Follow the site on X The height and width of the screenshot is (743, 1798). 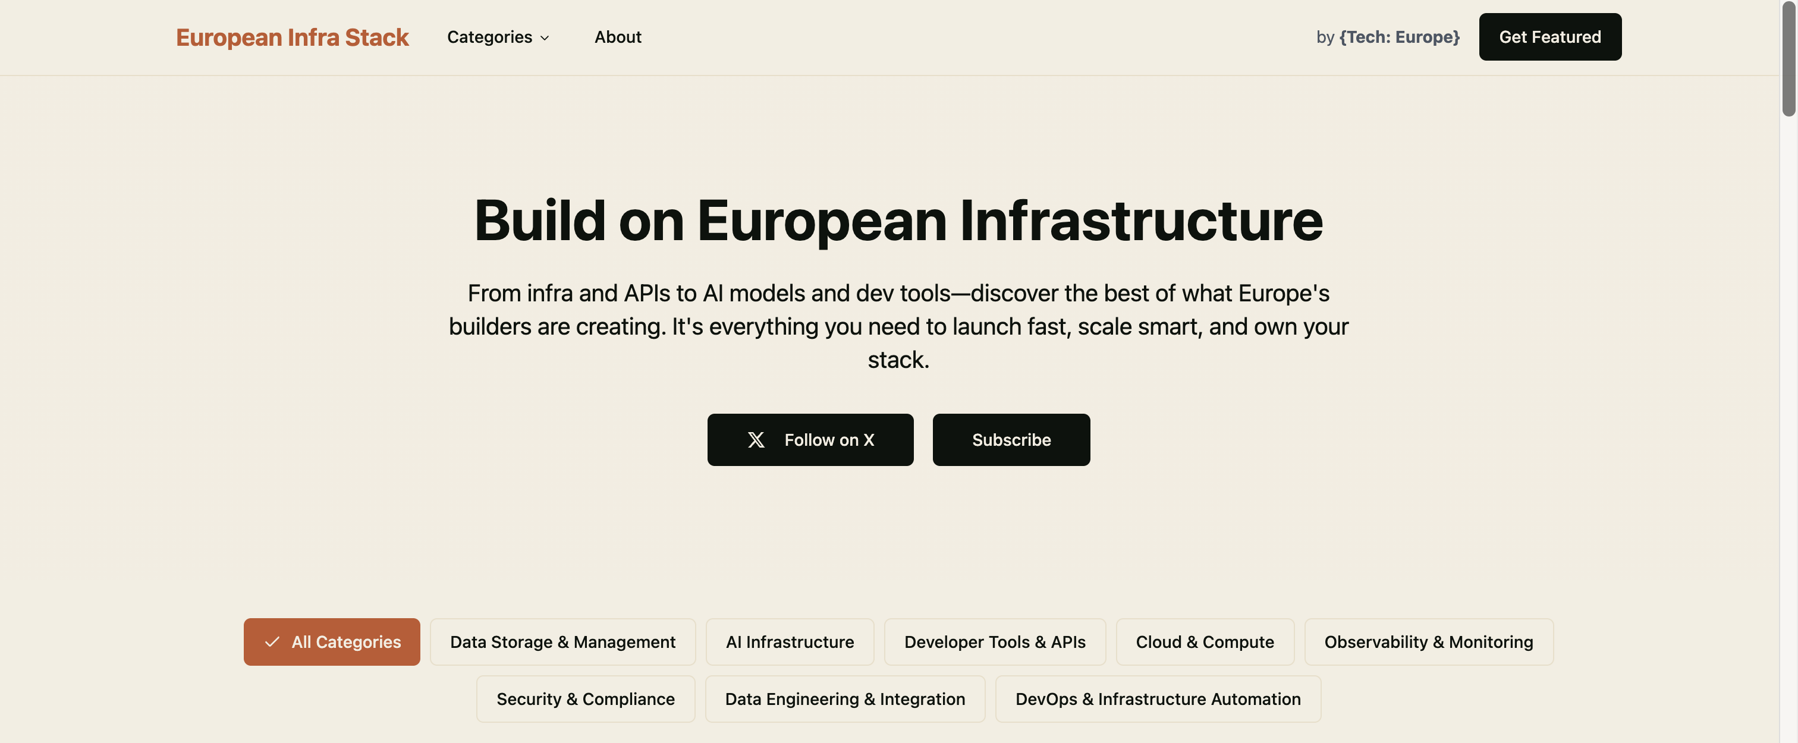point(810,439)
